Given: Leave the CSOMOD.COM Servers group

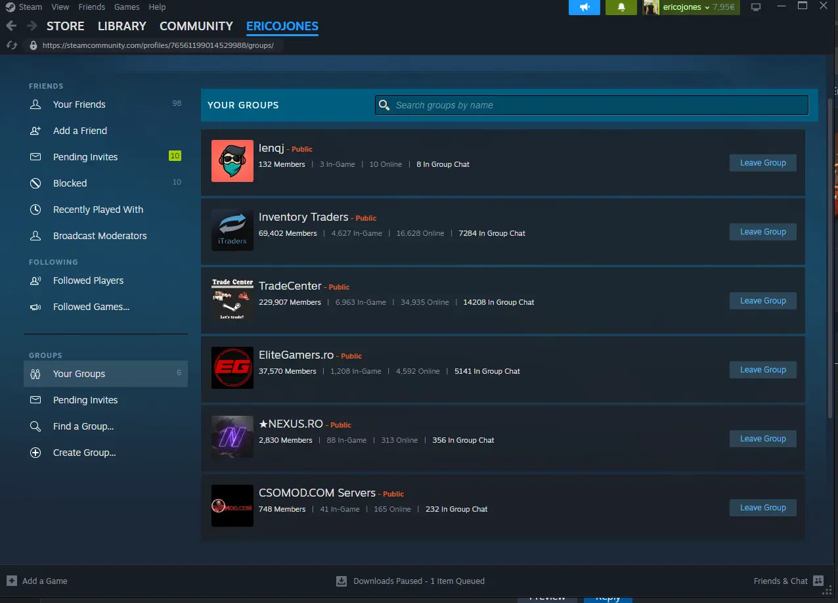Looking at the screenshot, I should [x=763, y=508].
